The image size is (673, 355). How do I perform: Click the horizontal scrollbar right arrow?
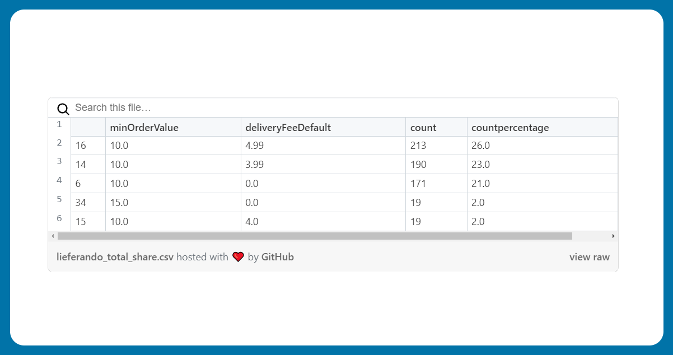(x=613, y=236)
